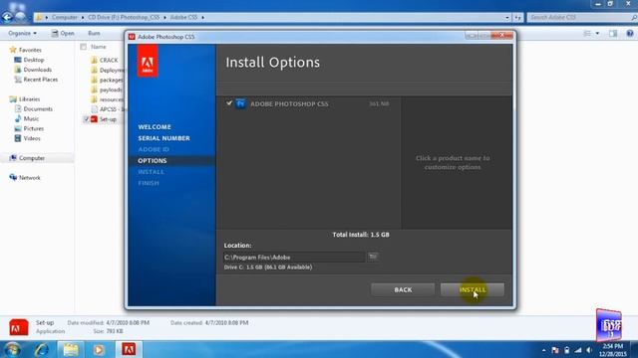
Task: Click the volume icon in system tray
Action: [x=589, y=350]
